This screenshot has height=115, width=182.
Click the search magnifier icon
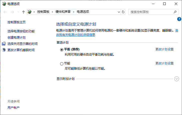175,12
